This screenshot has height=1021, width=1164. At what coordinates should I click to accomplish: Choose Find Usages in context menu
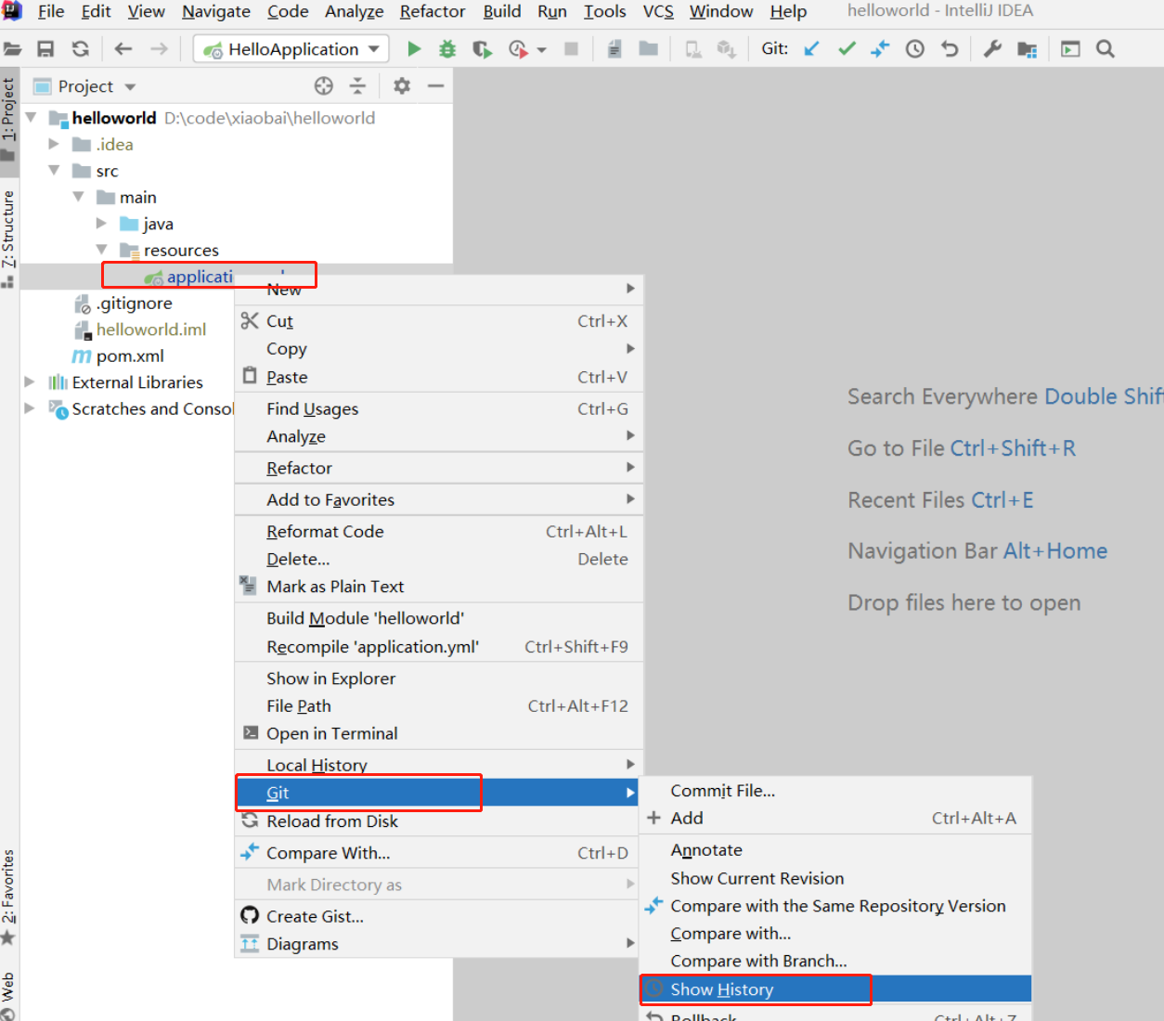click(x=438, y=408)
